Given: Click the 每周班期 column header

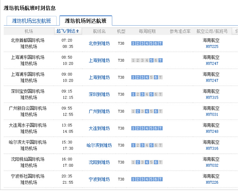Looking at the screenshot, I should coord(147,31).
